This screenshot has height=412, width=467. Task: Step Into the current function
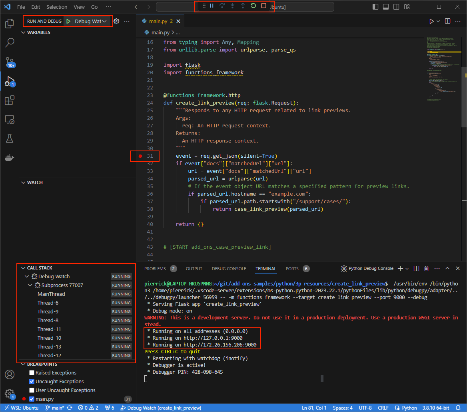point(232,6)
